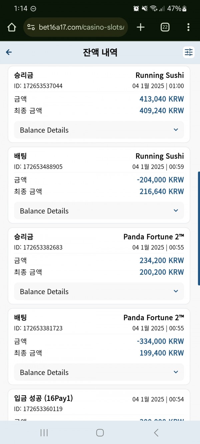
Task: Expand Balance Details for Running Sushi bet
Action: click(x=99, y=211)
